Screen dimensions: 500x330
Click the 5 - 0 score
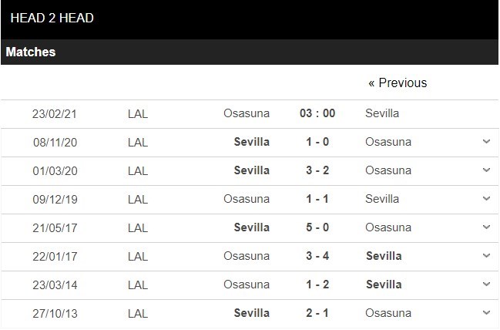(x=317, y=227)
